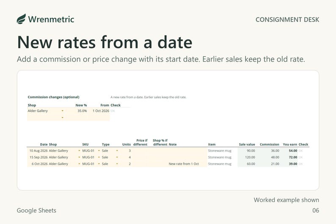Click the 'Item' column header
The width and height of the screenshot is (336, 224).
[x=212, y=144]
